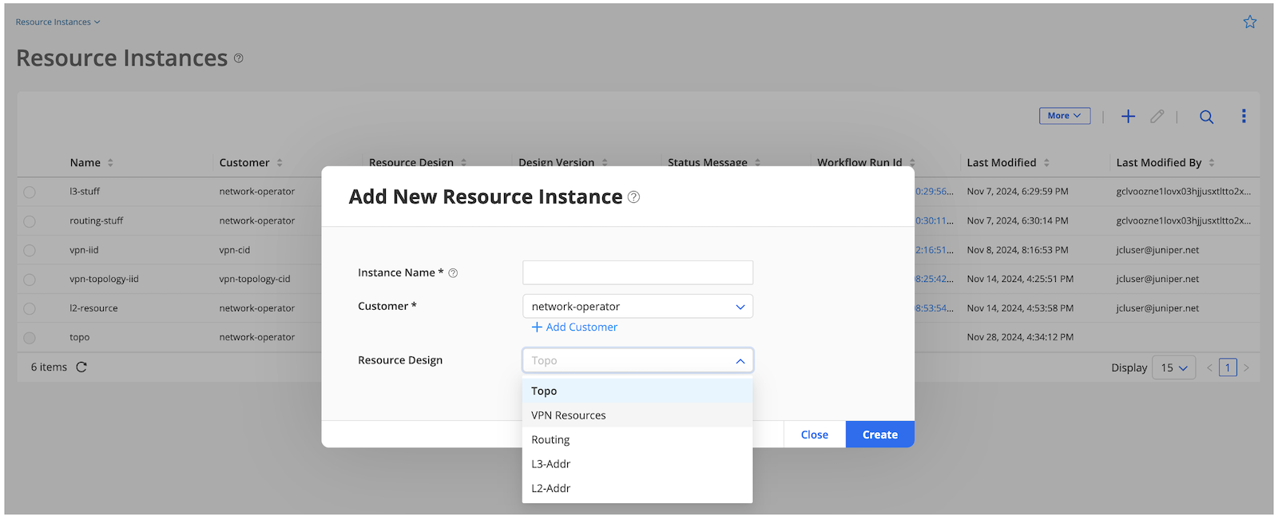Image resolution: width=1278 pixels, height=520 pixels.
Task: Sort by Name column arrows
Action: click(x=110, y=163)
